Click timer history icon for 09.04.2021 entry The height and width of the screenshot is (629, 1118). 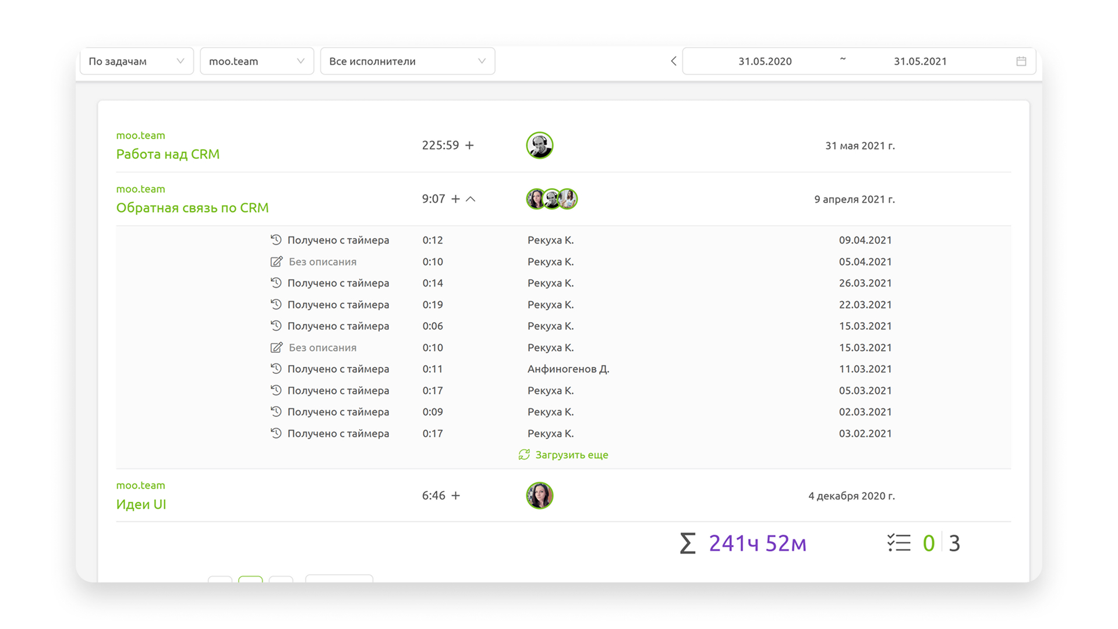(276, 240)
